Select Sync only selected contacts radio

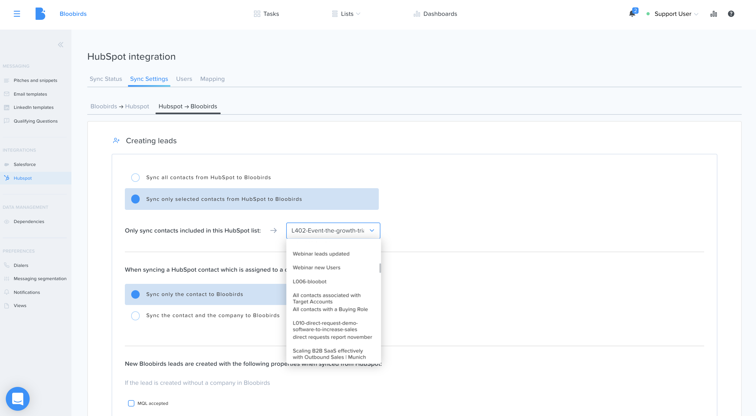tap(135, 199)
